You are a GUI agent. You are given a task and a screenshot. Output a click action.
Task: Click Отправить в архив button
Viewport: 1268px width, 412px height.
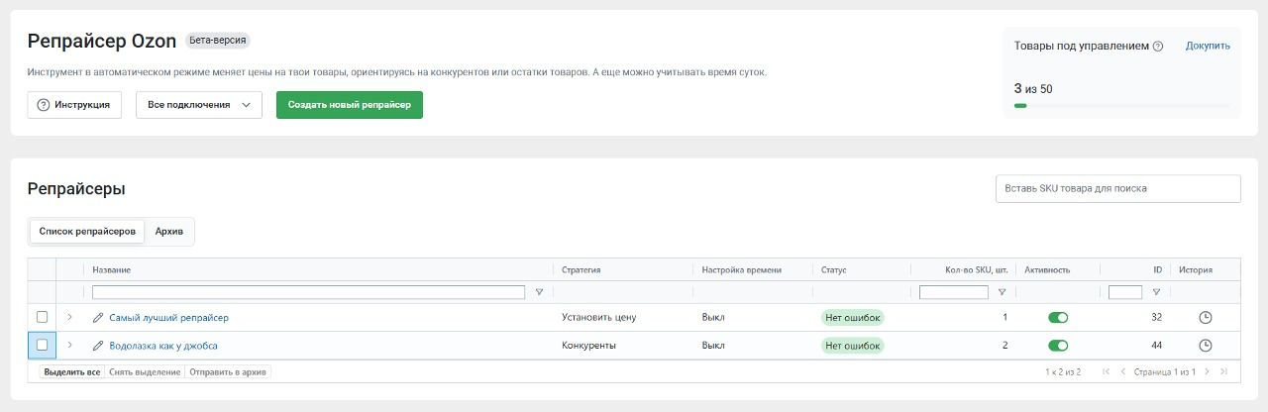[x=228, y=372]
